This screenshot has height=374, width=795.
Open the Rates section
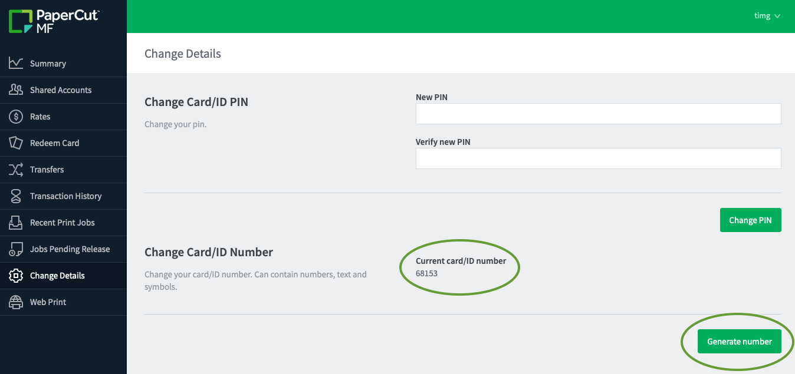(63, 117)
